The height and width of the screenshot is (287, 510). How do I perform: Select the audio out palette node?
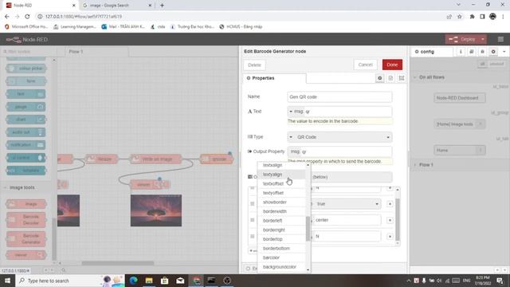coord(26,132)
